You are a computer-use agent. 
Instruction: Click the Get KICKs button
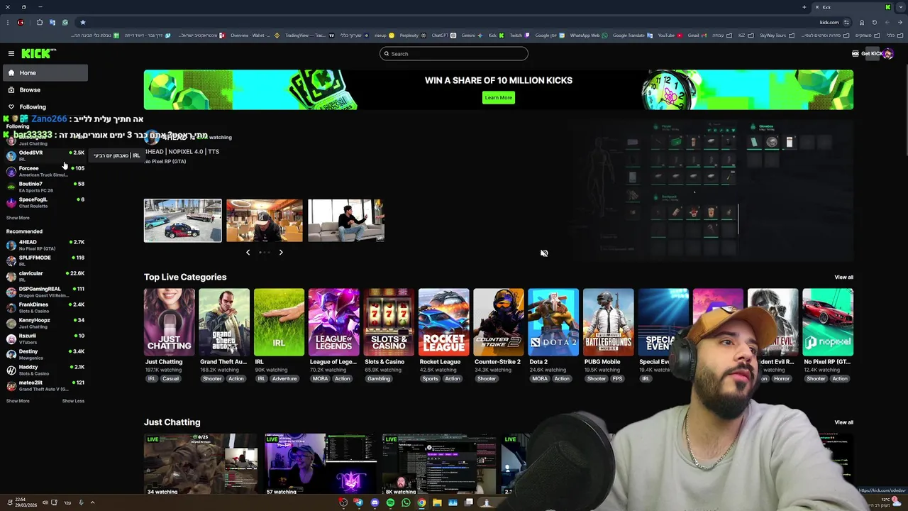[x=867, y=54]
